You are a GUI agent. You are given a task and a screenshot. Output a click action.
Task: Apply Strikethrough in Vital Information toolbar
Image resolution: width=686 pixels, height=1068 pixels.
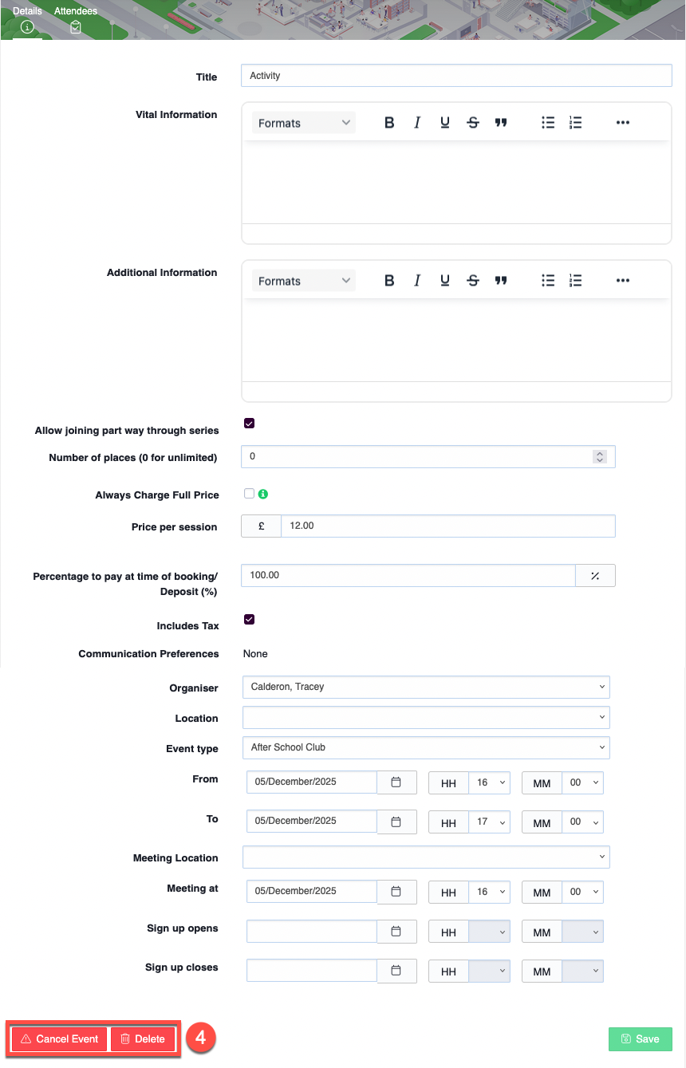coord(473,123)
